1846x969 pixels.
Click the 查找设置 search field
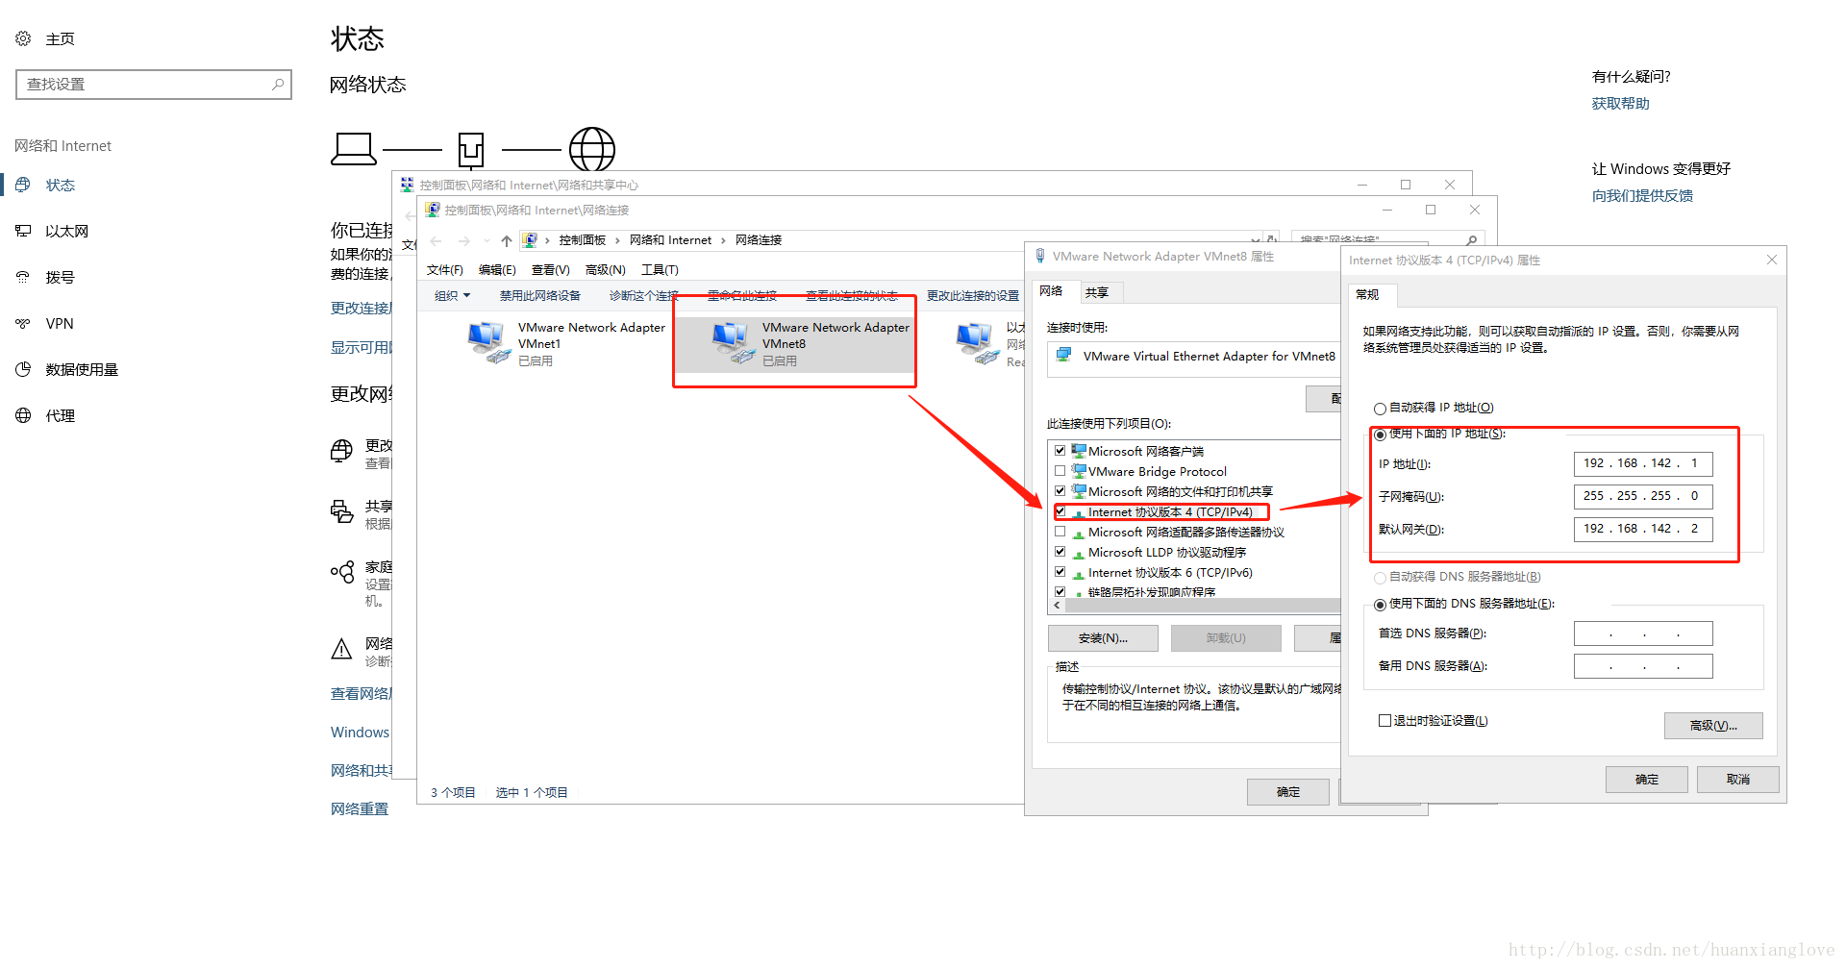tap(154, 85)
